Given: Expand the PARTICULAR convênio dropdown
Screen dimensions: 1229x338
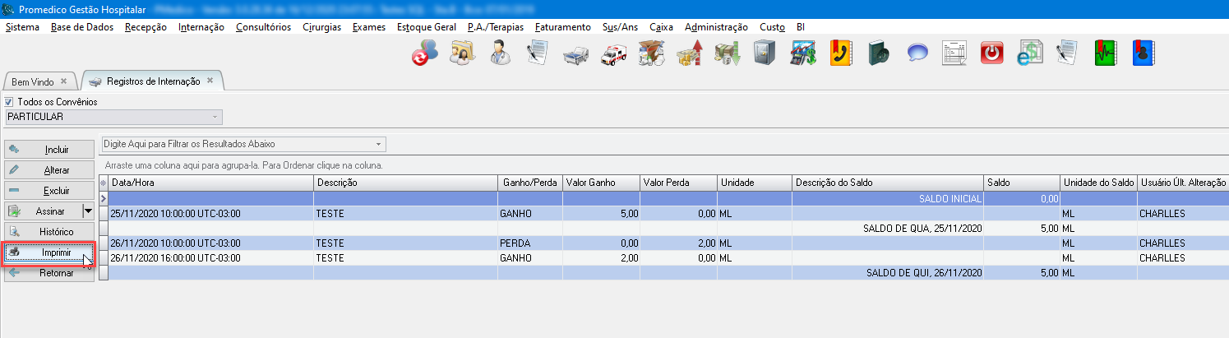Looking at the screenshot, I should click(215, 117).
